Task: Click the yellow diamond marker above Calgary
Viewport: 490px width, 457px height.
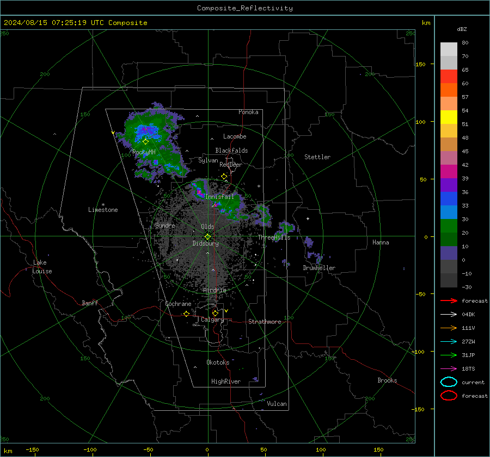Action: coord(215,313)
